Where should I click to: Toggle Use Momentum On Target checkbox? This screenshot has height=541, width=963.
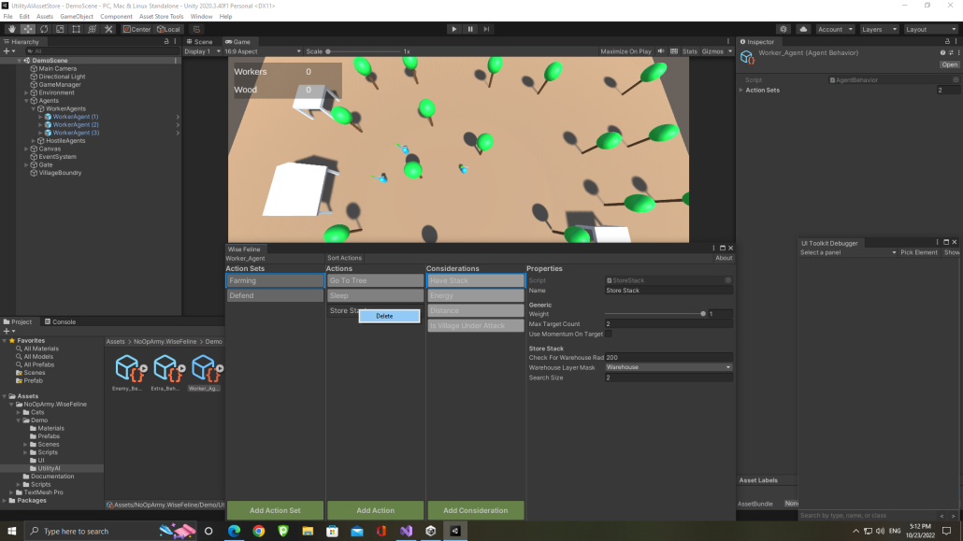pos(607,334)
